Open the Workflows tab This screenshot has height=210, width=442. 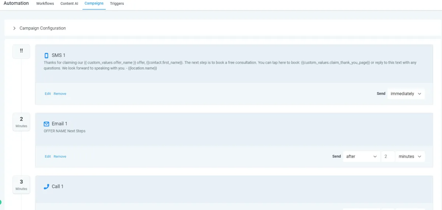click(x=45, y=4)
